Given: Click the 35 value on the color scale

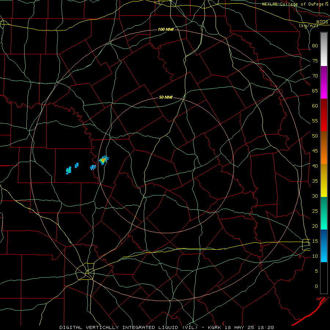Looking at the screenshot, I should pos(315,181).
